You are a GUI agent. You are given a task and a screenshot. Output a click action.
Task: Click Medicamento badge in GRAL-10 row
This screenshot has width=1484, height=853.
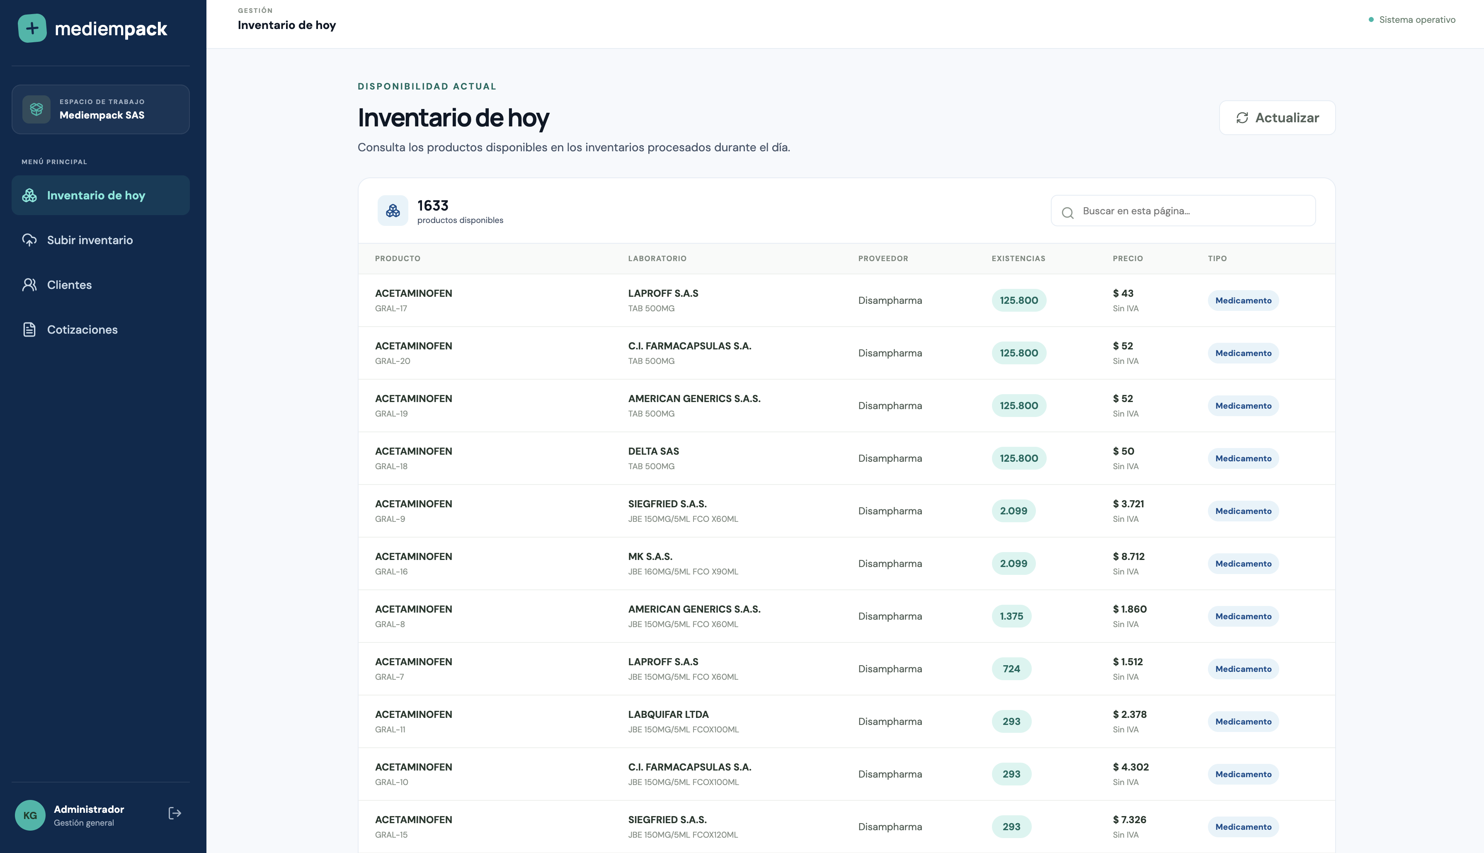pos(1243,774)
